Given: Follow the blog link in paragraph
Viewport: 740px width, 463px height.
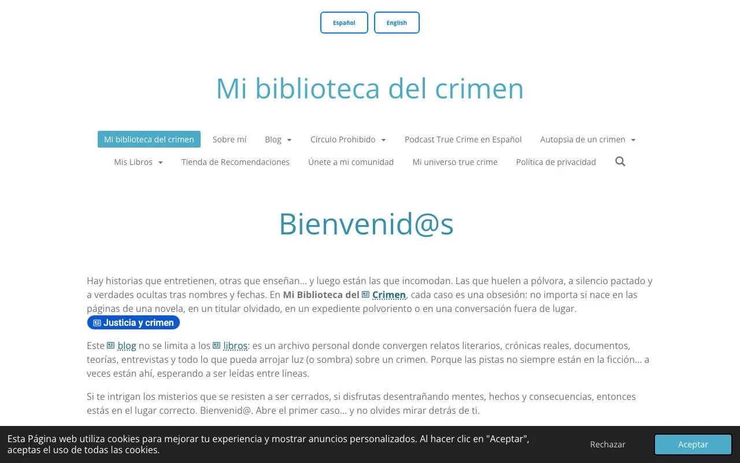Looking at the screenshot, I should point(127,346).
